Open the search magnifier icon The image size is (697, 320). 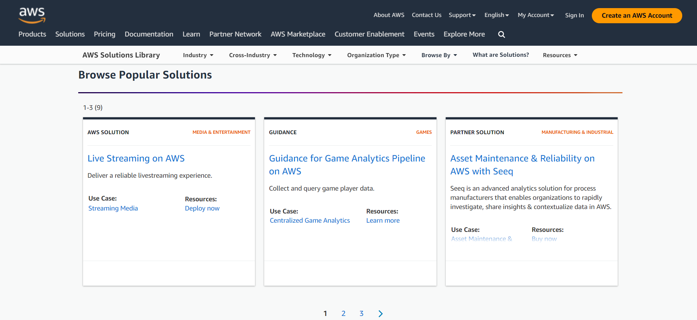point(501,34)
